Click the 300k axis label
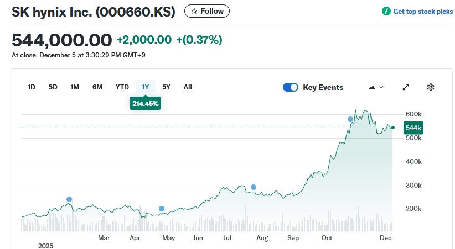Screen dimensions: 455x249 coord(413,186)
